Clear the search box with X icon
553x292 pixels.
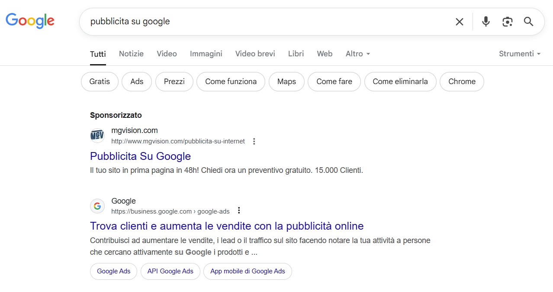click(x=460, y=22)
